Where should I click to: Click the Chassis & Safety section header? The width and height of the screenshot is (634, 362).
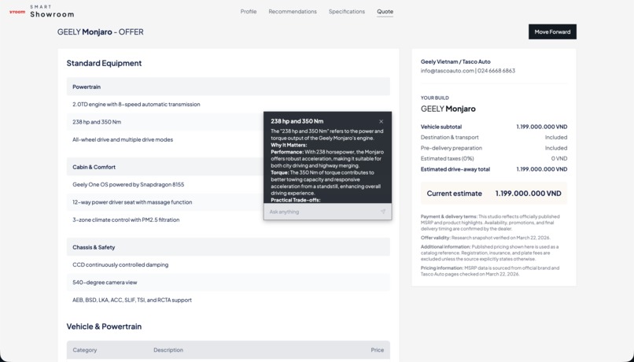tap(228, 247)
